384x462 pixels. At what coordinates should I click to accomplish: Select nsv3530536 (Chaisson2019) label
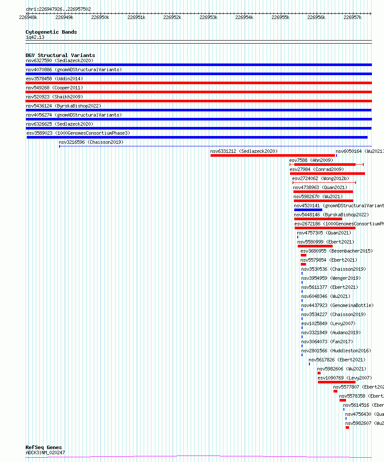pos(334,269)
